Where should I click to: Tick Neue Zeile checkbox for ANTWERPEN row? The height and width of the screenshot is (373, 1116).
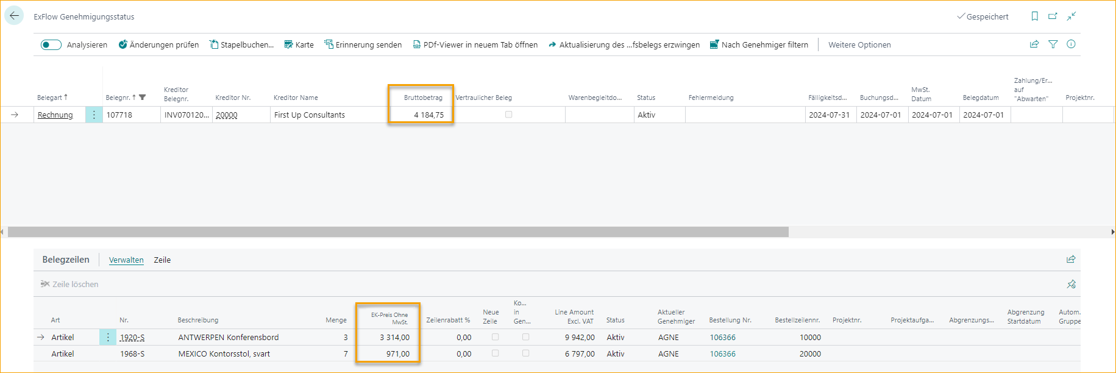[x=495, y=337]
